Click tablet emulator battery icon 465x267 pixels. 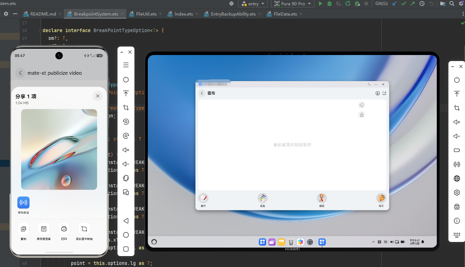[x=457, y=150]
